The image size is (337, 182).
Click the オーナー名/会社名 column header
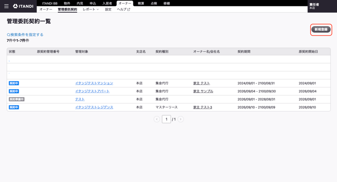[x=207, y=52]
